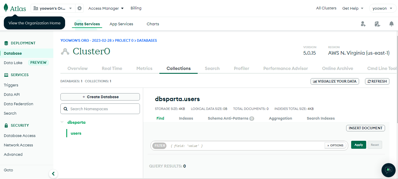Open Advanced security settings
Viewport: 398px width, 179px height.
pyautogui.click(x=13, y=155)
